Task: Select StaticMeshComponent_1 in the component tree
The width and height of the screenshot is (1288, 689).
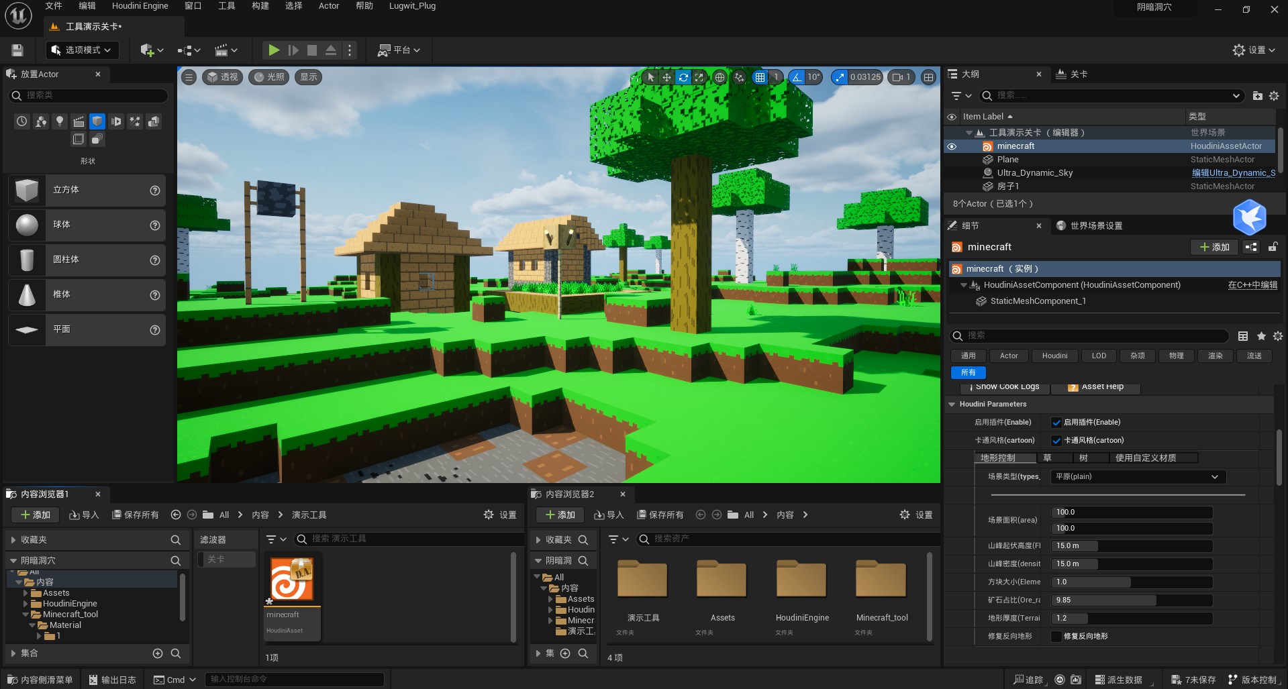Action: (1038, 301)
